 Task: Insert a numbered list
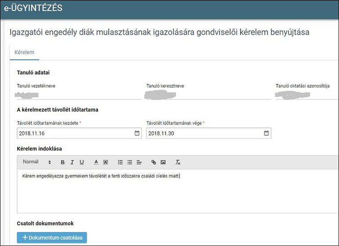tap(120, 162)
